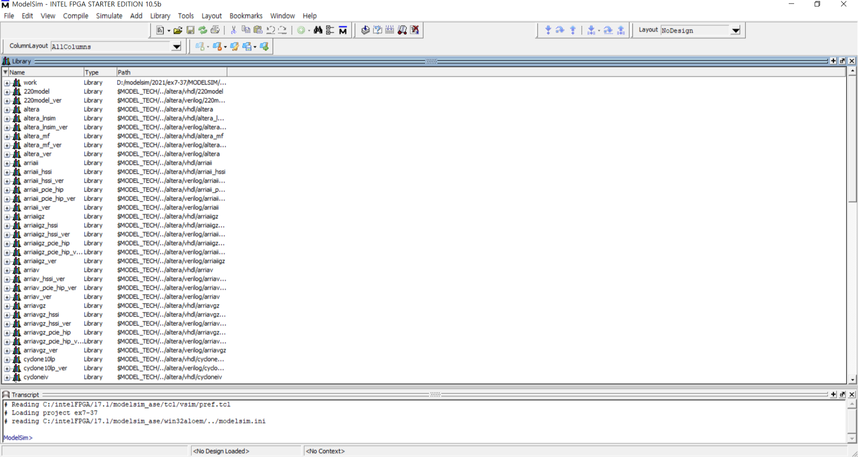Screen dimensions: 858x457
Task: Click the Compile toolbar icon
Action: pyautogui.click(x=365, y=30)
